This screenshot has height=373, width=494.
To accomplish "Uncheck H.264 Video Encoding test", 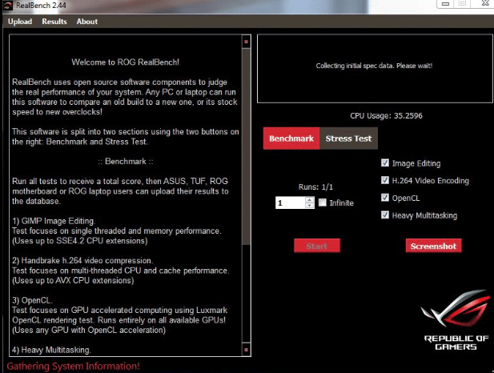I will (384, 180).
